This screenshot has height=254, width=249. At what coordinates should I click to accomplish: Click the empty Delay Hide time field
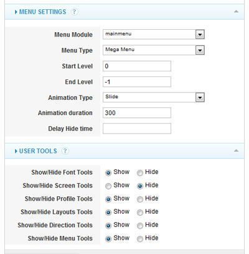[137, 129]
